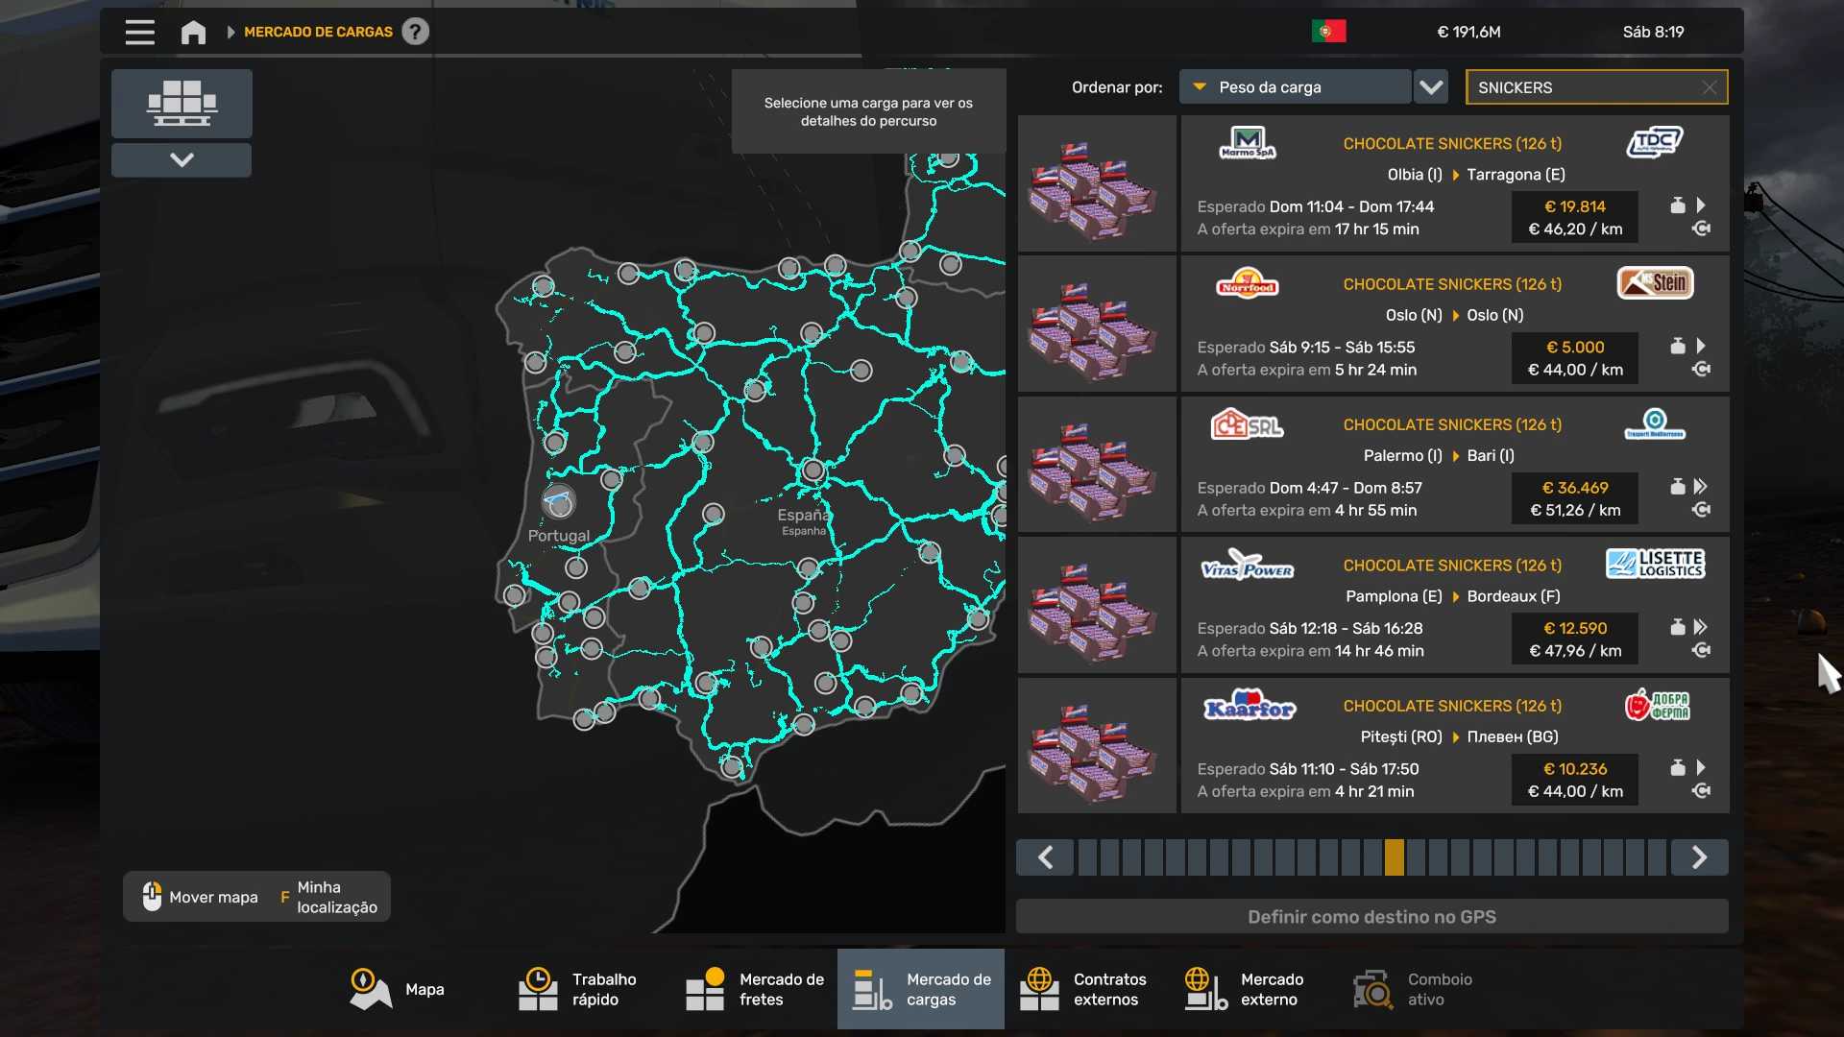Click the cargo pallet filter icon
The image size is (1844, 1037).
click(182, 103)
